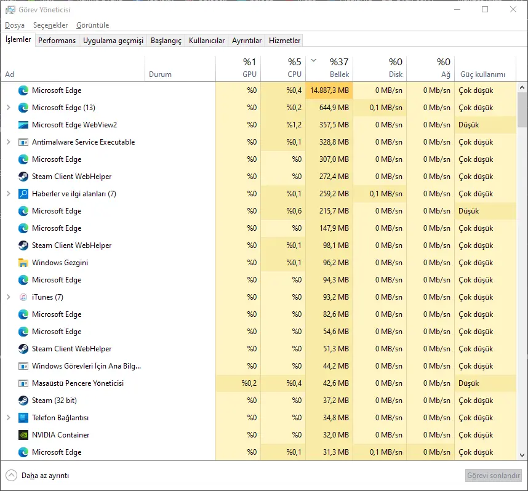Viewport: 528px width, 491px height.
Task: Sort by the Disk column header
Action: coord(380,68)
